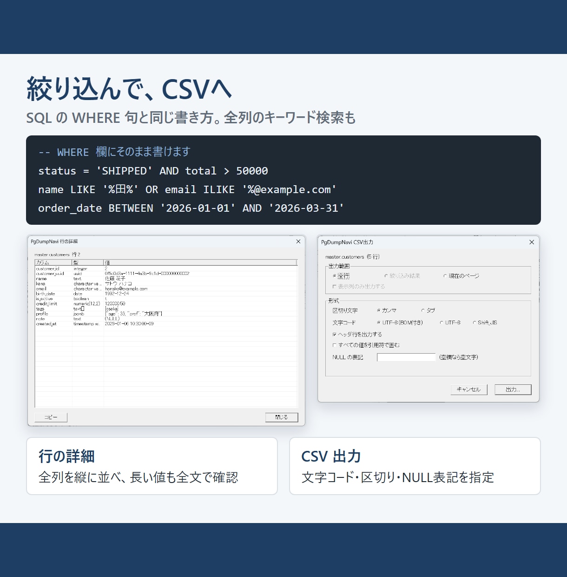This screenshot has height=577, width=567.
Task: Close the 行の詳細 dialog window
Action: 298,242
